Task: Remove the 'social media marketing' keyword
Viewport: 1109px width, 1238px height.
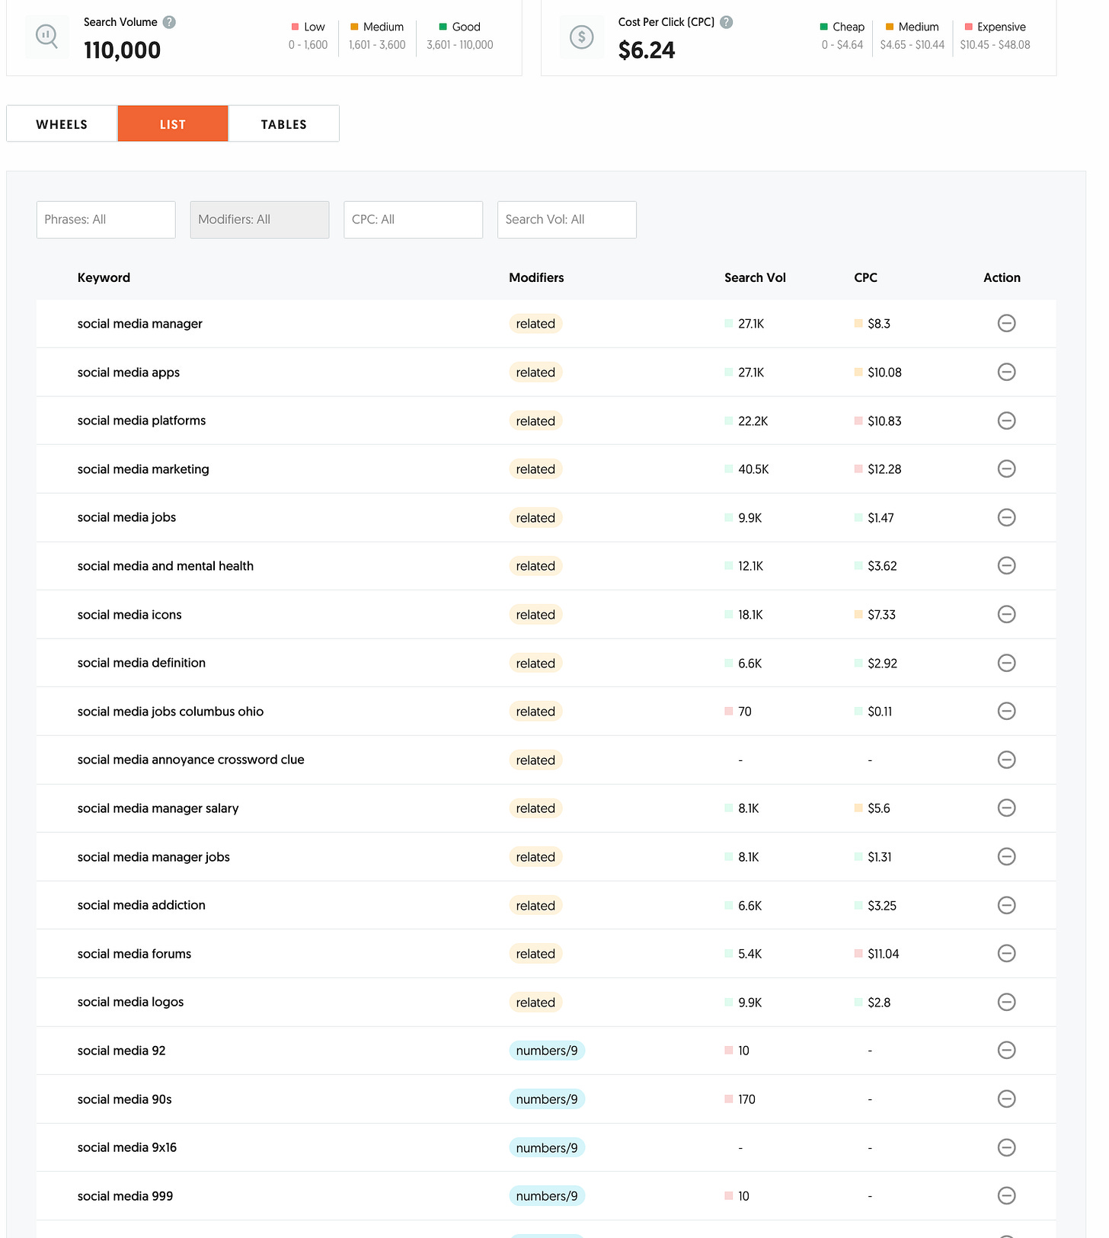Action: [x=1006, y=469]
